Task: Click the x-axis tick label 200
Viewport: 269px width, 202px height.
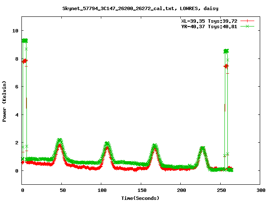Action: coord(181,190)
